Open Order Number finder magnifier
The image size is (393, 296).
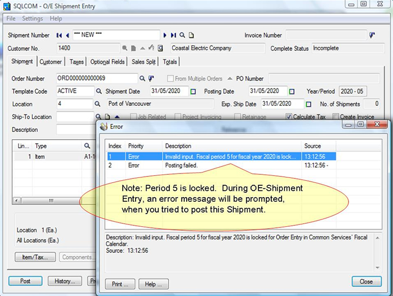click(142, 78)
